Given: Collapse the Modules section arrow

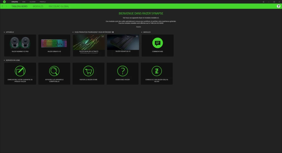Looking at the screenshot, I should 142,32.
